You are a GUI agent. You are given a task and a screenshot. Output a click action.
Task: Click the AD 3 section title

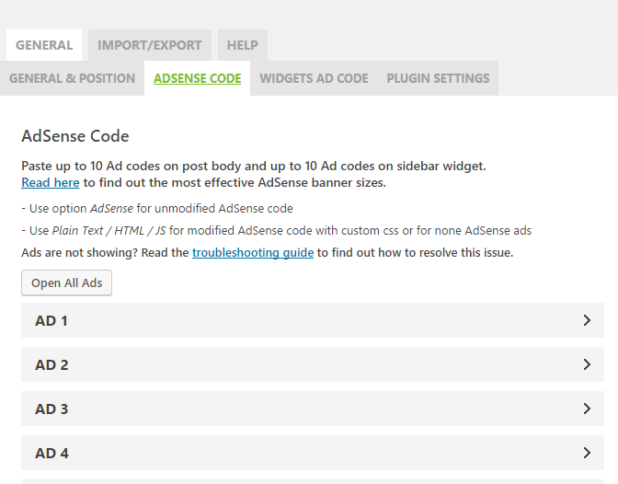pyautogui.click(x=51, y=409)
